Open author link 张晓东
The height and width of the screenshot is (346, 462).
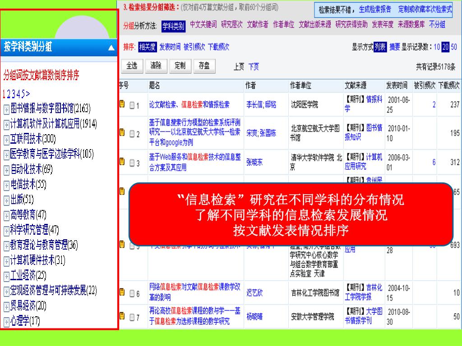coord(254,162)
